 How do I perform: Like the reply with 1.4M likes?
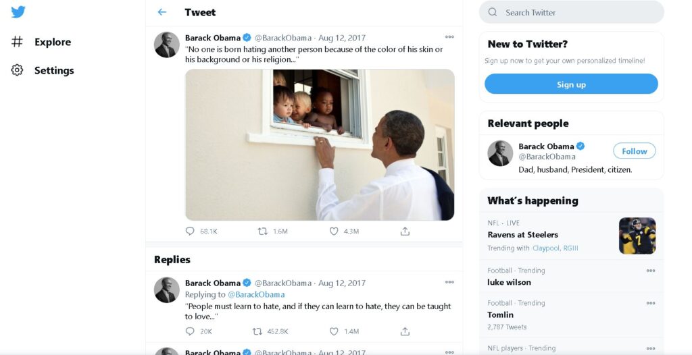point(334,331)
